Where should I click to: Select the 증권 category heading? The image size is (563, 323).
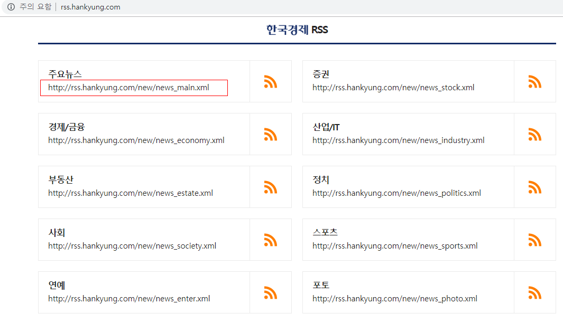point(321,74)
